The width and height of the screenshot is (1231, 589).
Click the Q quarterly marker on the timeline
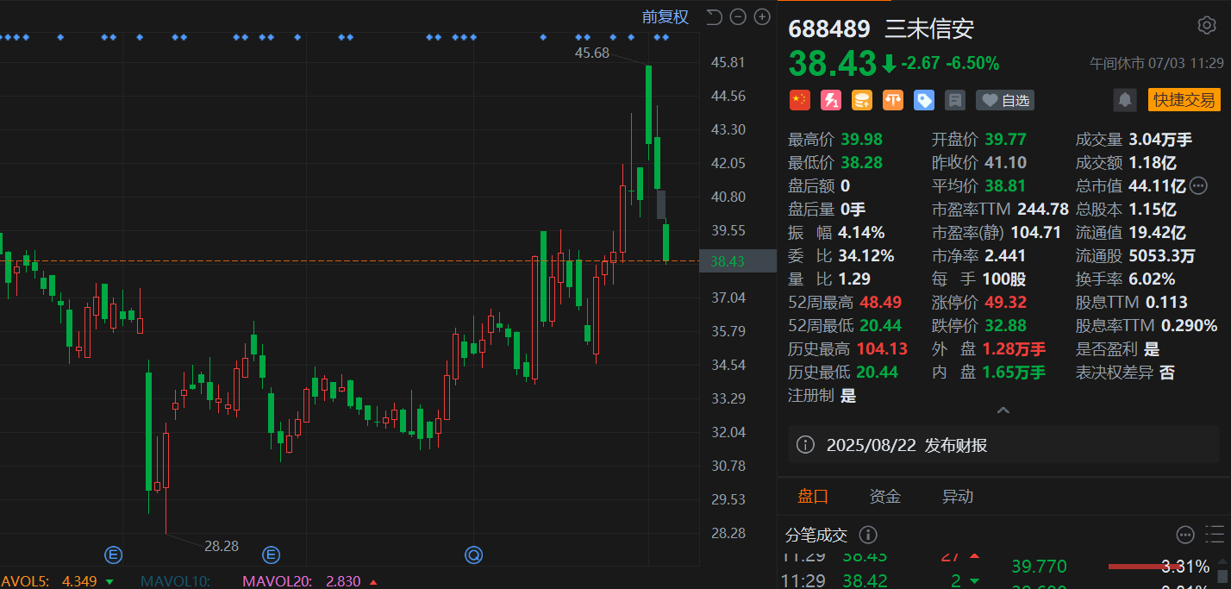473,555
